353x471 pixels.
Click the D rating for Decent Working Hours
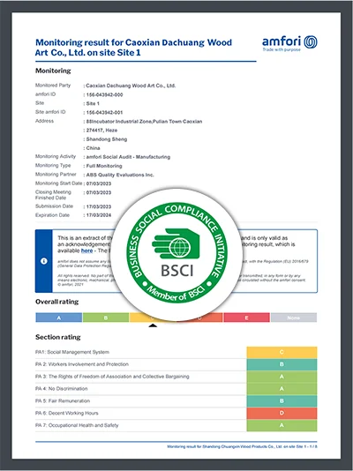tap(282, 413)
